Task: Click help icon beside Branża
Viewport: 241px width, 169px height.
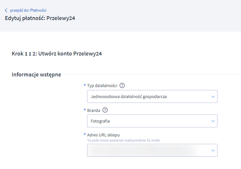Action: click(105, 110)
